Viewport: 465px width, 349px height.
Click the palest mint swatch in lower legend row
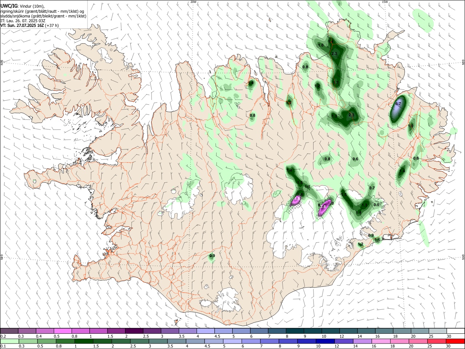pos(9,341)
